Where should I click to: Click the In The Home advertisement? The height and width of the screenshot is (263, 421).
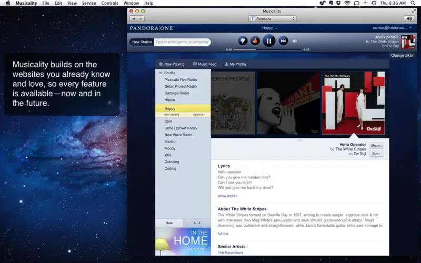183,241
